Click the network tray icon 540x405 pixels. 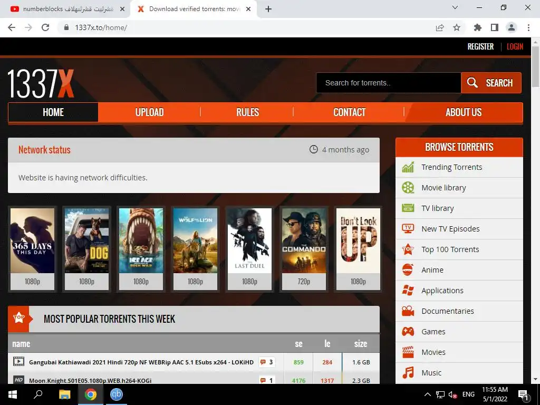[x=440, y=394]
